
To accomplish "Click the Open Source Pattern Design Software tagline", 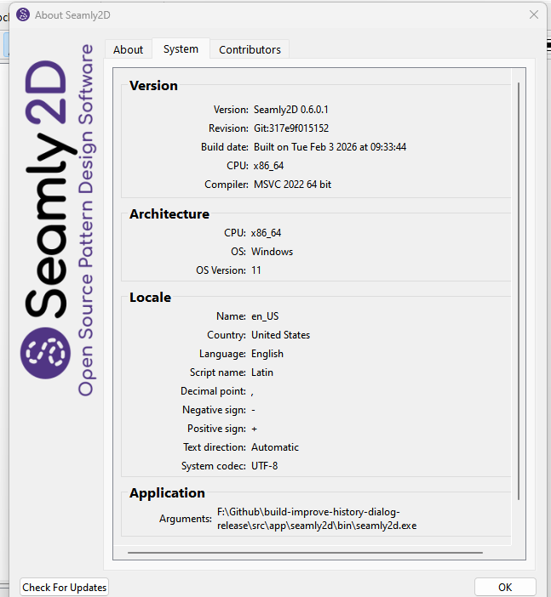I will point(86,221).
